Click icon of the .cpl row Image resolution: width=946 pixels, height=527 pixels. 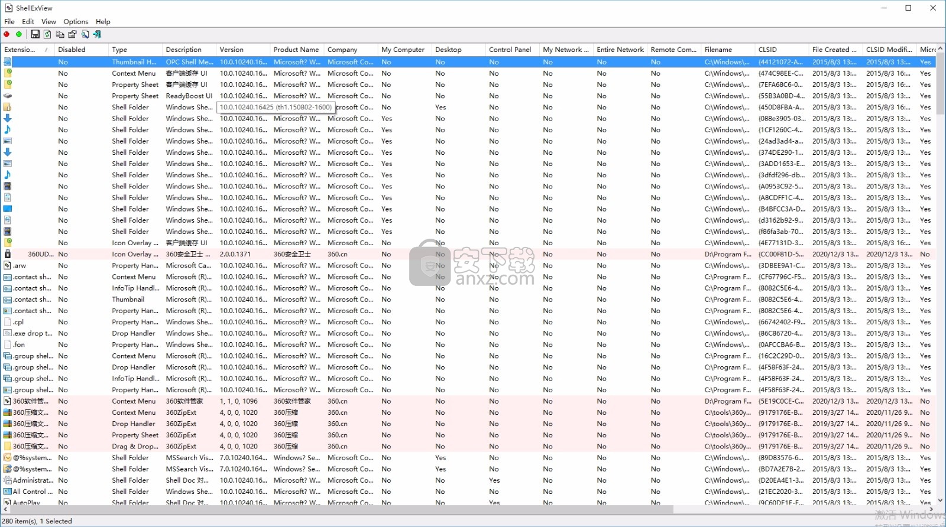pyautogui.click(x=8, y=322)
